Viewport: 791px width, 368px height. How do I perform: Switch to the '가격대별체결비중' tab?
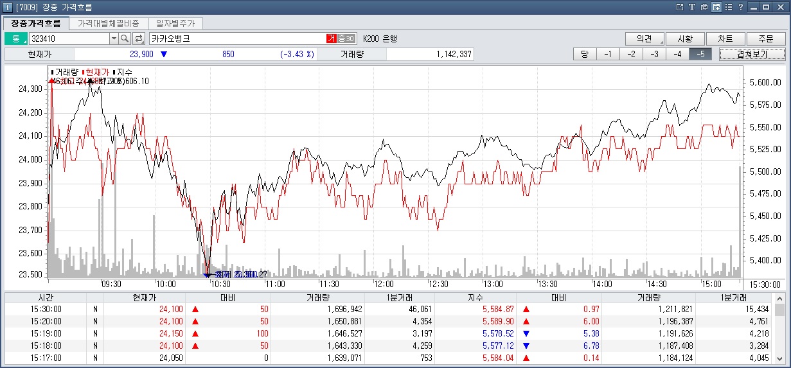click(x=108, y=23)
